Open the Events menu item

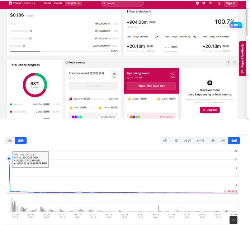pyautogui.click(x=58, y=3)
